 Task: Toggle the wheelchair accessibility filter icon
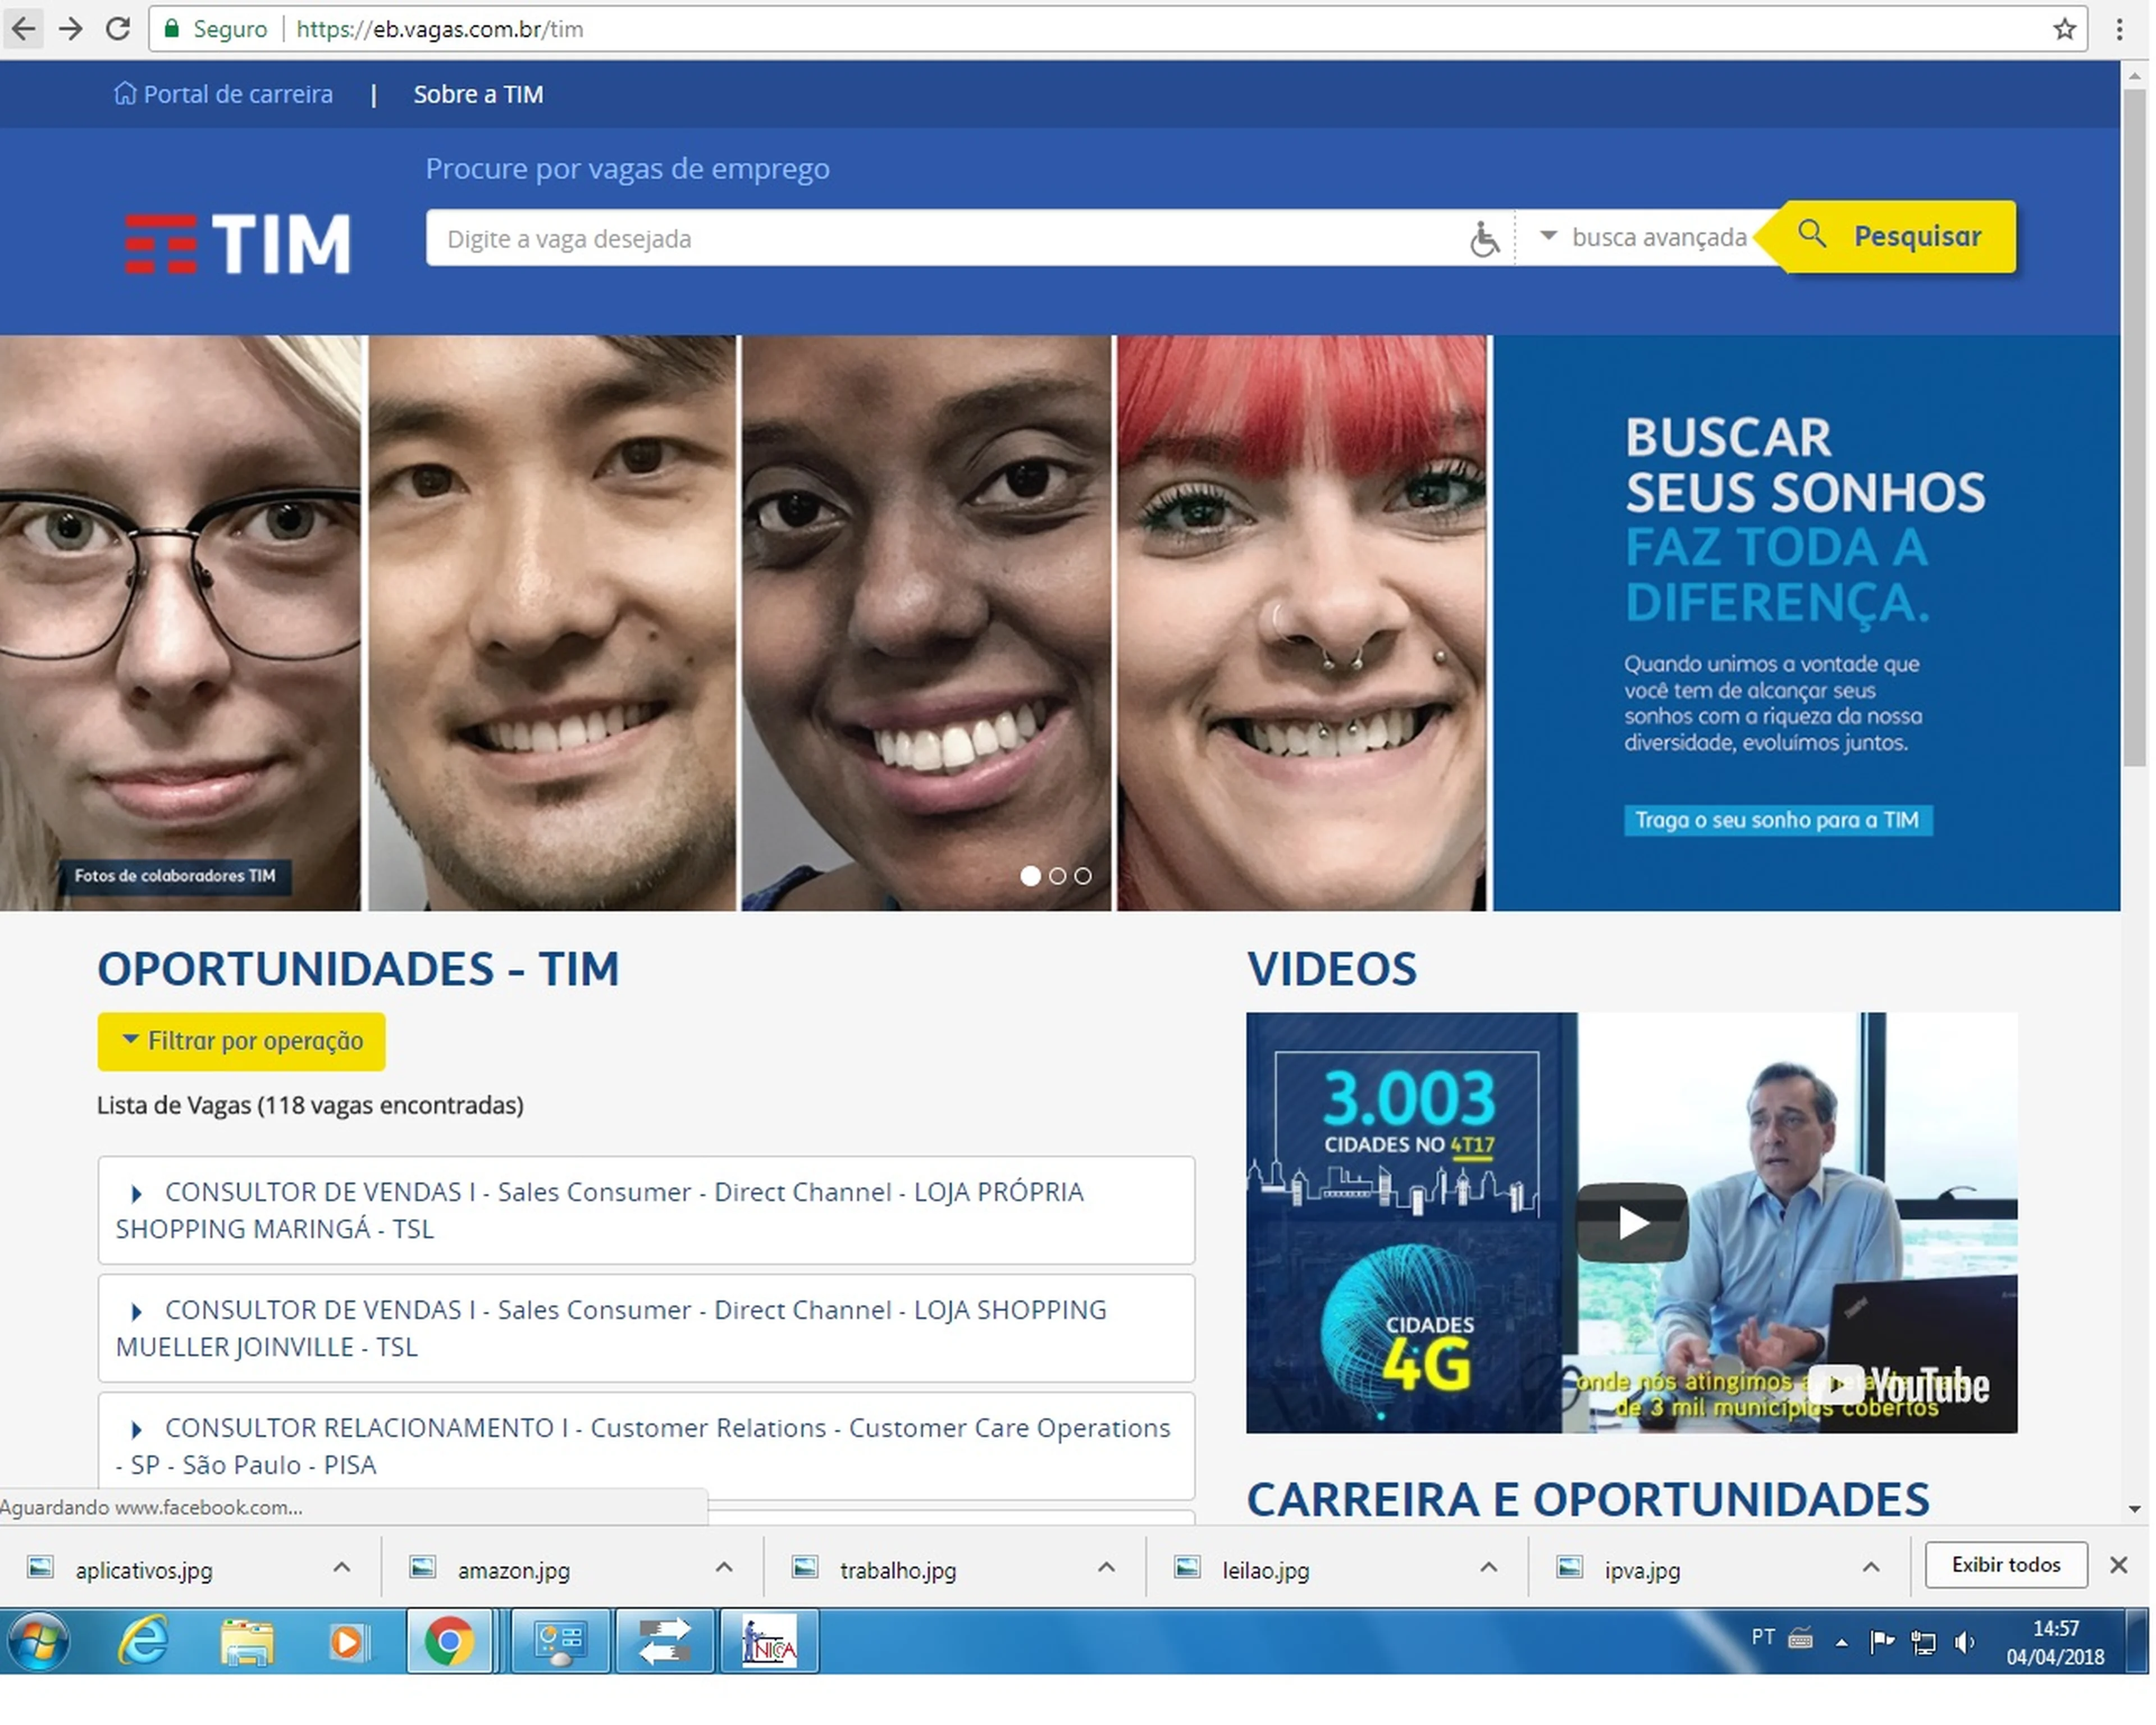click(x=1485, y=239)
